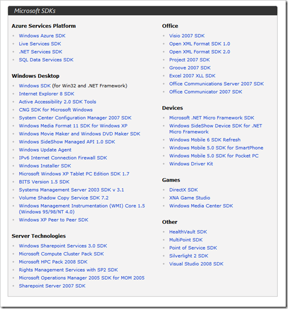Select the Silverlight 2 SDK link
Screen dimensions: 288x309
pyautogui.click(x=189, y=256)
